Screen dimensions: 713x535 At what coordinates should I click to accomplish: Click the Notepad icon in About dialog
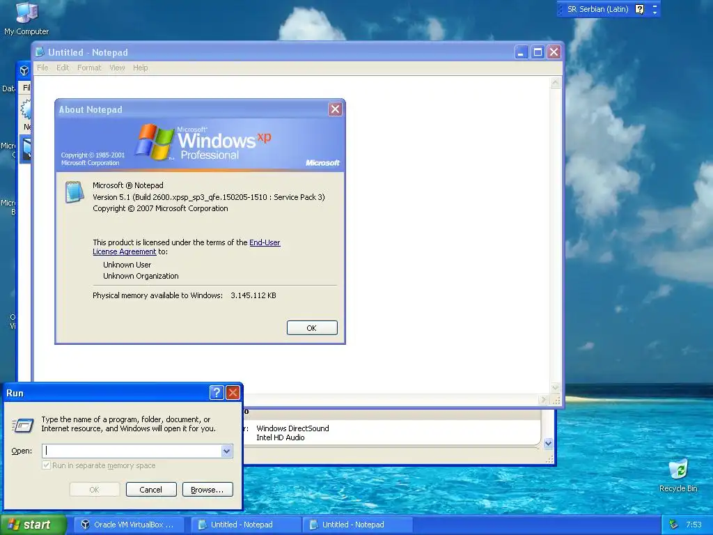(75, 192)
